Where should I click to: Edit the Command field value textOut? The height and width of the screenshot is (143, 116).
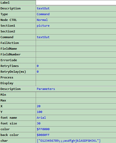76,37
